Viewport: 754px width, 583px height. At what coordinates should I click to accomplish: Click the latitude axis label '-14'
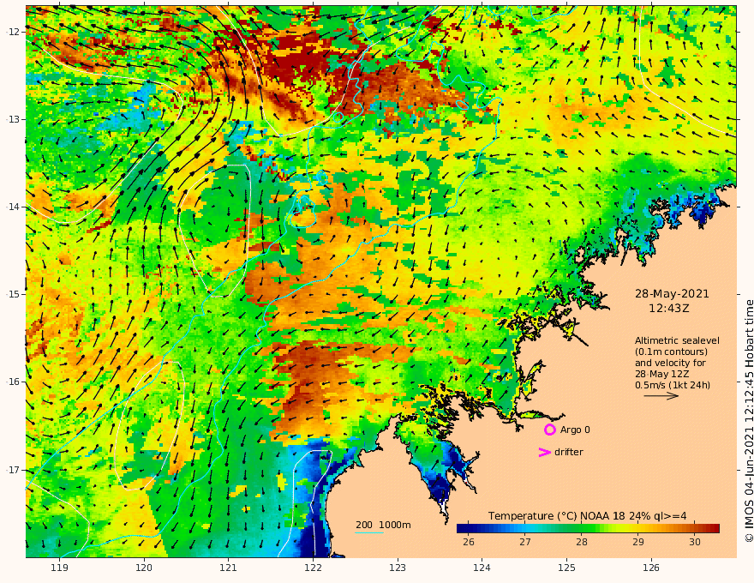point(12,207)
